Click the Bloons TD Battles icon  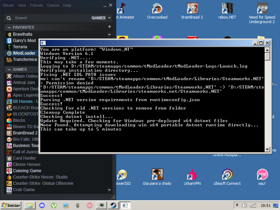[x=9, y=127]
